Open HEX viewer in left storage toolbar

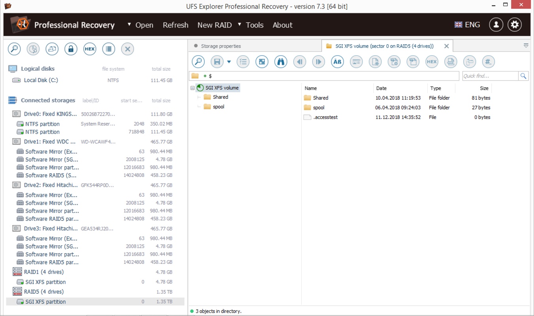90,49
